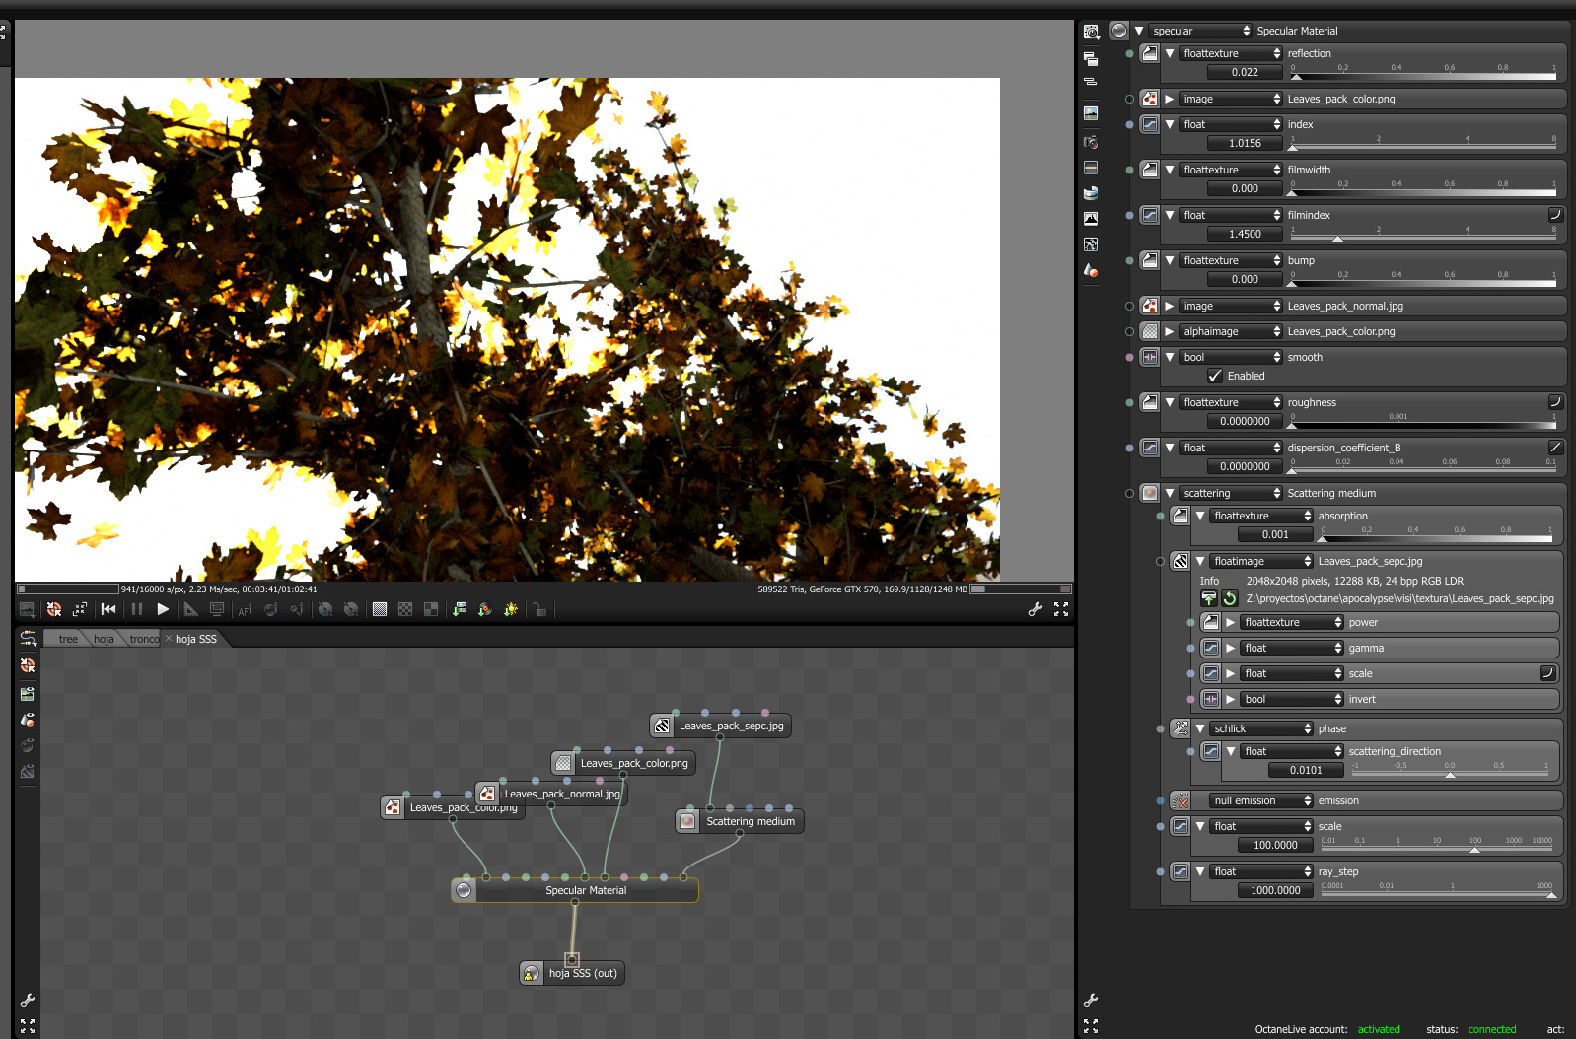1576x1039 pixels.
Task: Maximize the render viewport panel
Action: [1061, 609]
